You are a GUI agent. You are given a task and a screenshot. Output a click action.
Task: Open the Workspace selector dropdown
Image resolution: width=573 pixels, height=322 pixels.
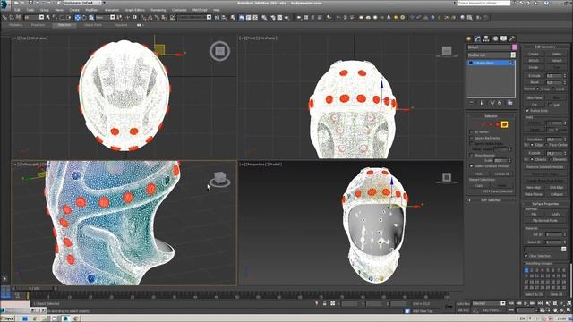pos(82,3)
